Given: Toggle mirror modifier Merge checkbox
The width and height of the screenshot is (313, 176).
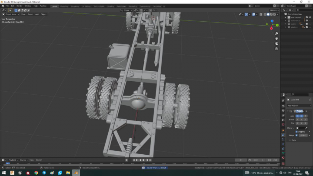Looking at the screenshot, I should tap(296, 135).
